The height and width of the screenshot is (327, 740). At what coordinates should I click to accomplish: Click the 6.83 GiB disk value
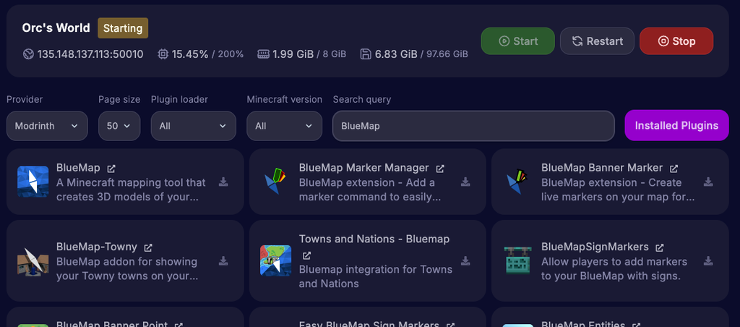coord(396,54)
